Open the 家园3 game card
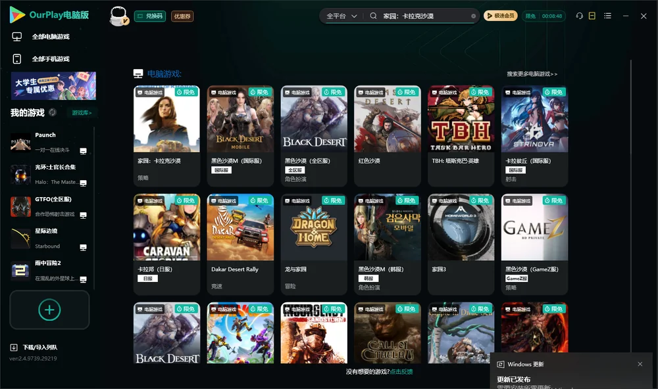This screenshot has height=389, width=658. 461,244
